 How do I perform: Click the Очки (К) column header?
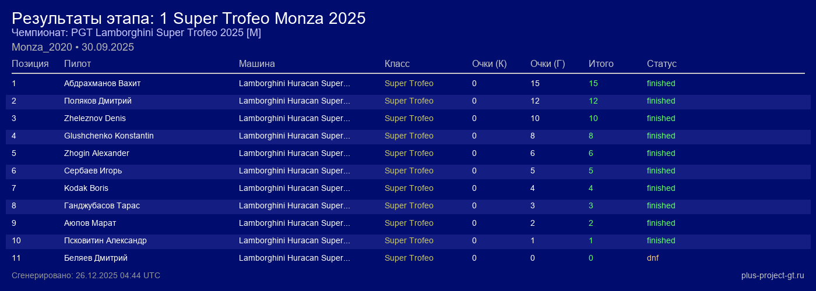click(489, 63)
